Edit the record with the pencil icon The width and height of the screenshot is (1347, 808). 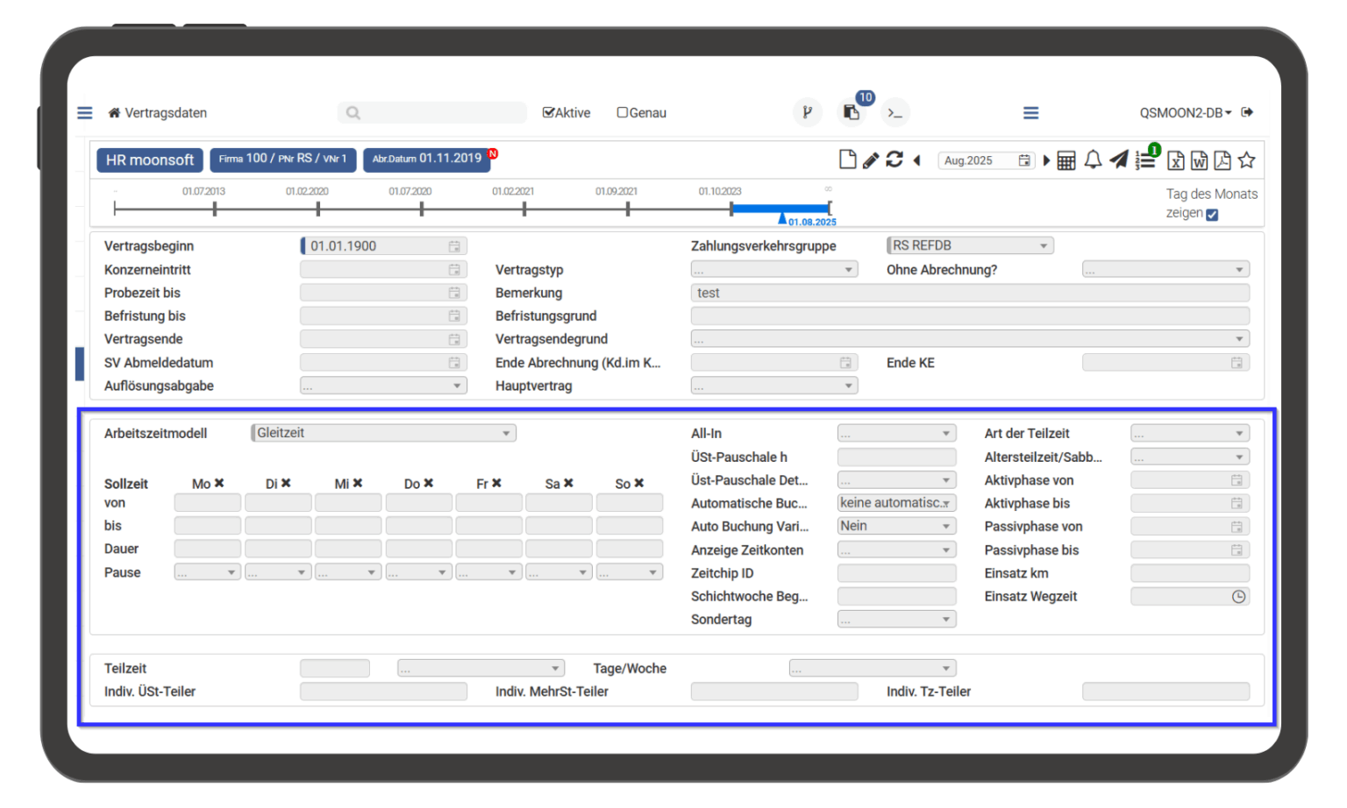(870, 159)
